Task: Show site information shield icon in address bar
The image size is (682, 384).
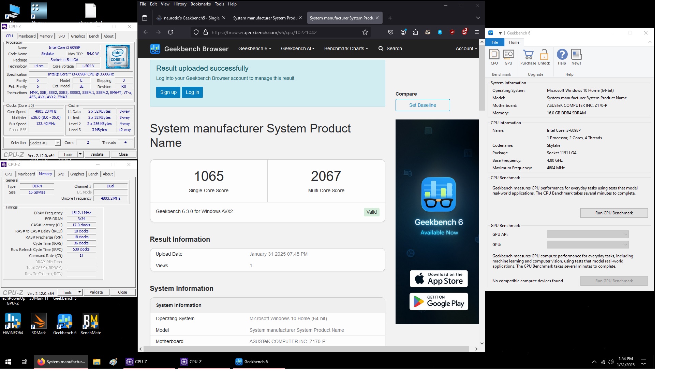Action: 196,32
